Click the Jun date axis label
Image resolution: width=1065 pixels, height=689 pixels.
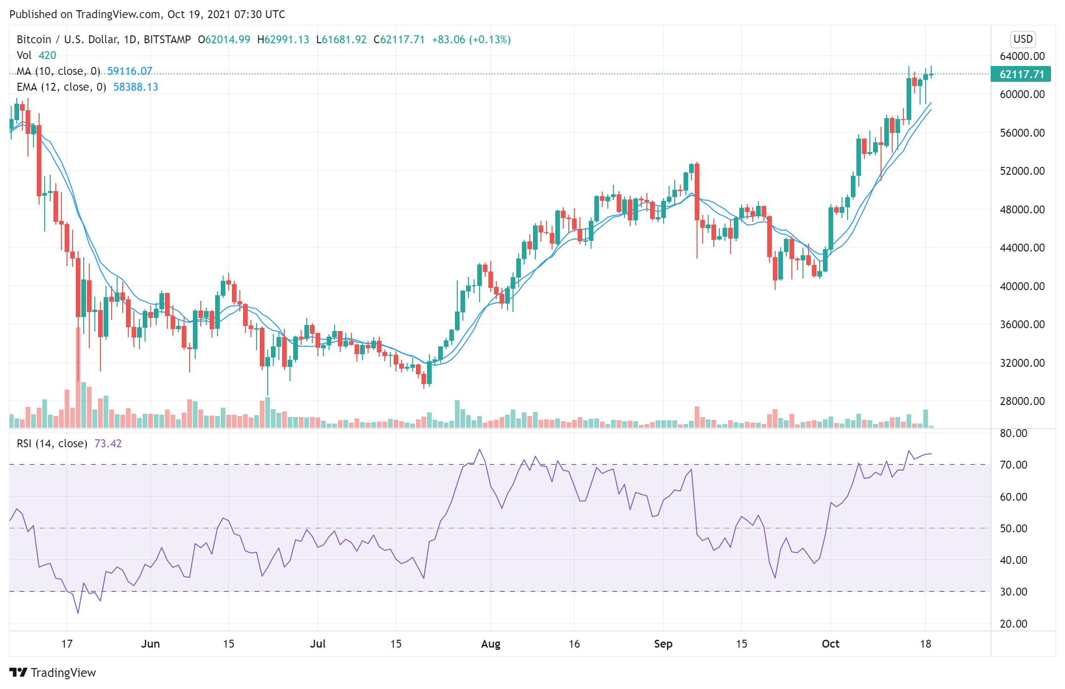coord(151,644)
